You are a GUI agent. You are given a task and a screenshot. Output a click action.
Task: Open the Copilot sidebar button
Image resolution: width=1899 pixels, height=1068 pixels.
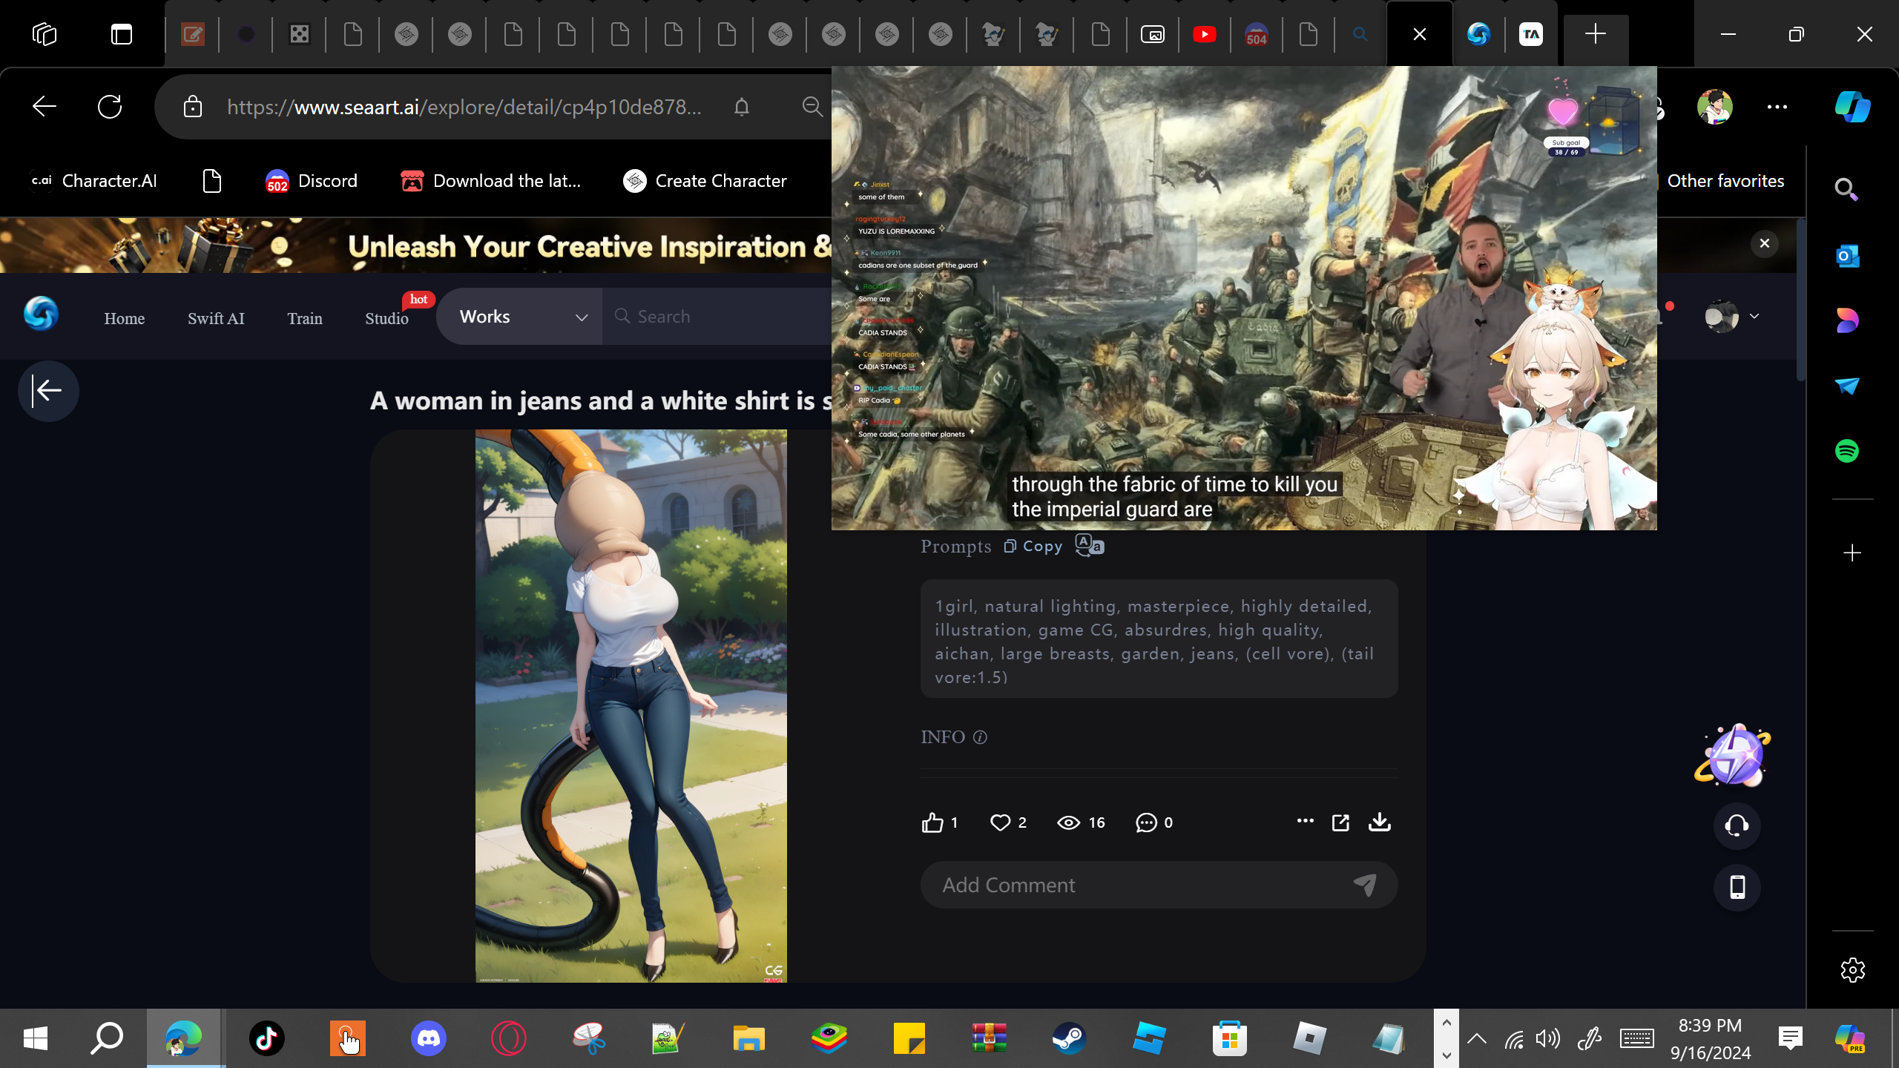point(1852,107)
